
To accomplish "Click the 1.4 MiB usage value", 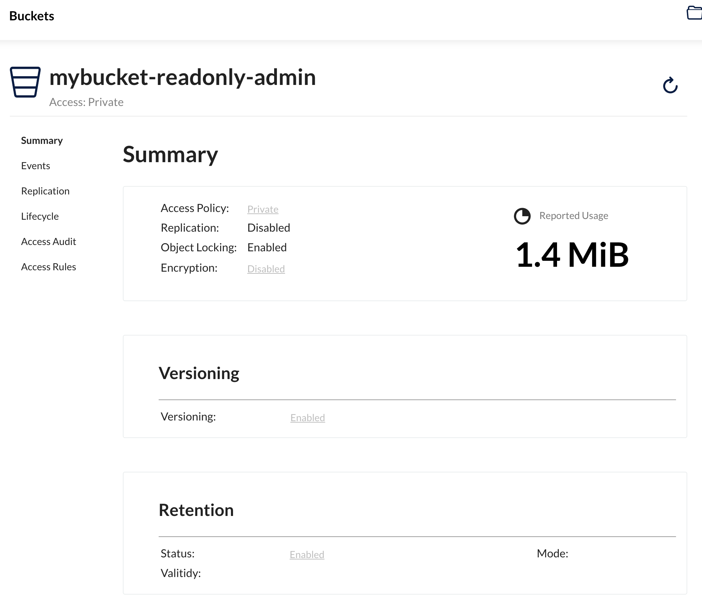I will pos(572,255).
